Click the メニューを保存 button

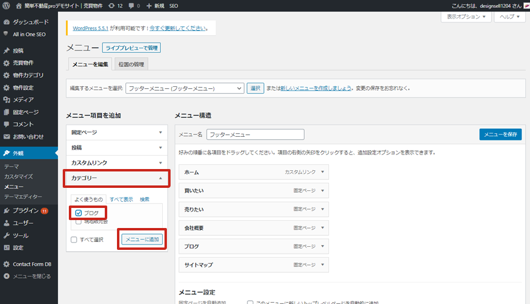(x=500, y=134)
